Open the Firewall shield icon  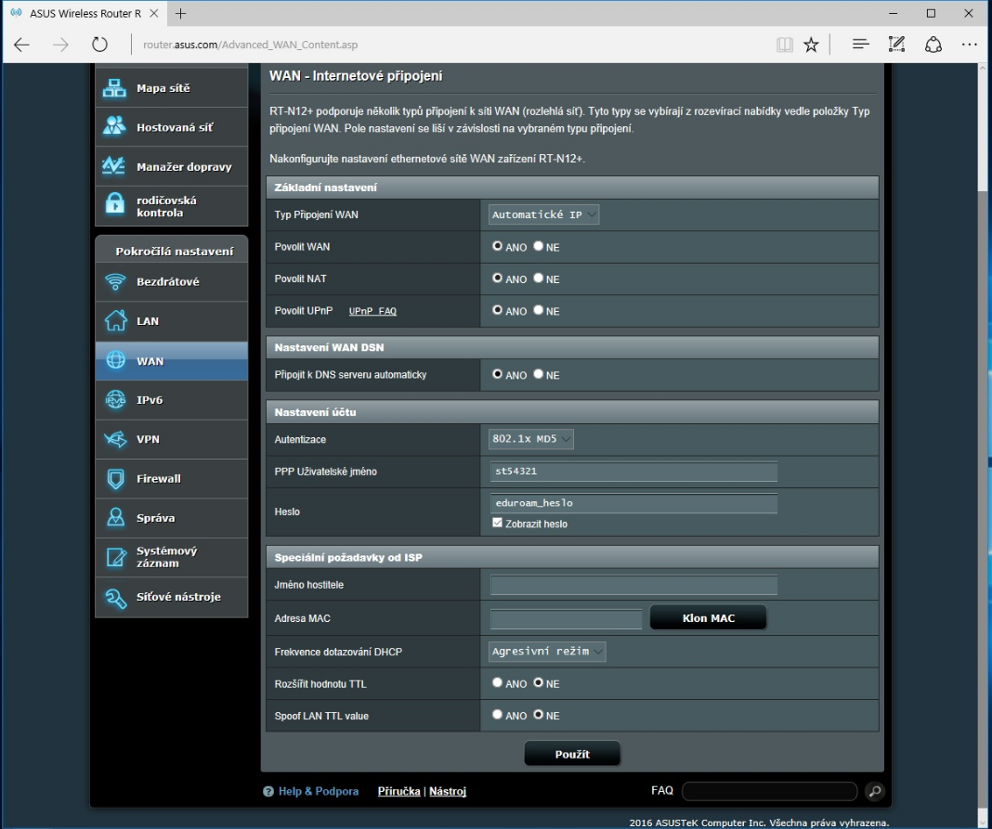click(115, 479)
